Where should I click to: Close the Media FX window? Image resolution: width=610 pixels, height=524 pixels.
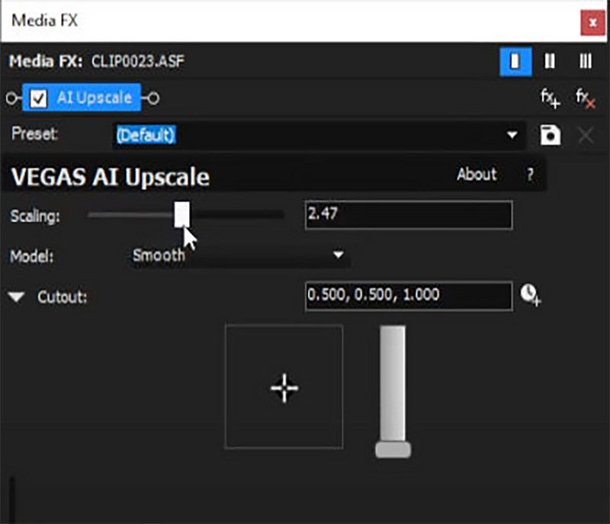(x=592, y=23)
